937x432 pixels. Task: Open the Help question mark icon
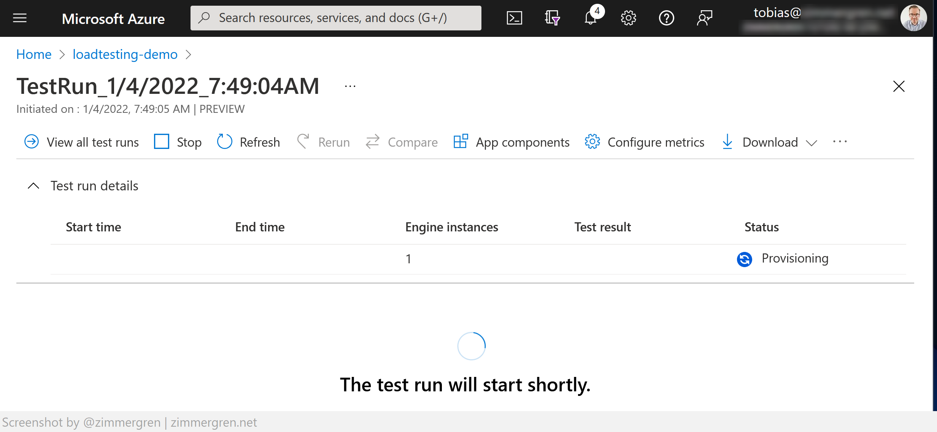tap(666, 18)
